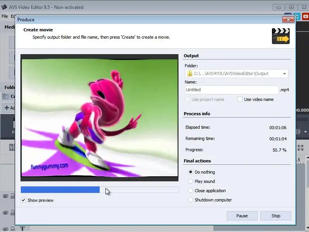Toggle the middle lock icon in the timeline
309x232 pixels.
[12, 212]
